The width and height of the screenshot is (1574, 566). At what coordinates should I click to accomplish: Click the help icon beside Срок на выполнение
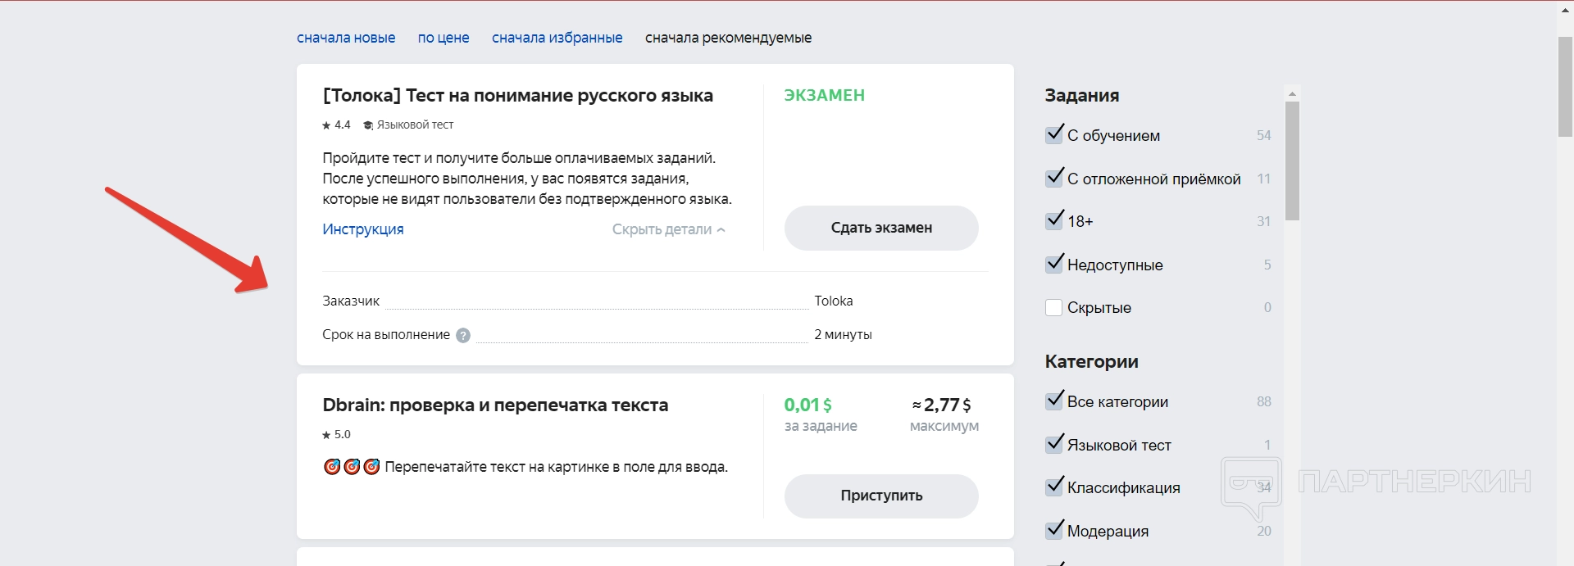click(x=463, y=335)
